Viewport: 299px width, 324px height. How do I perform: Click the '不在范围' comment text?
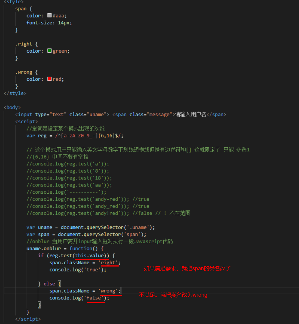(180, 213)
